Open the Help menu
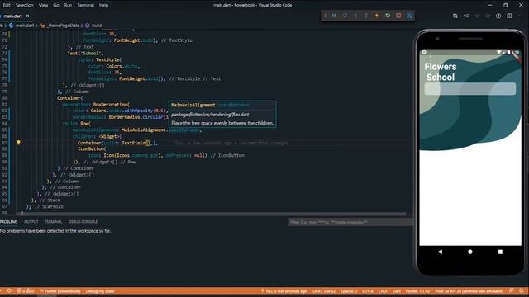 click(103, 5)
